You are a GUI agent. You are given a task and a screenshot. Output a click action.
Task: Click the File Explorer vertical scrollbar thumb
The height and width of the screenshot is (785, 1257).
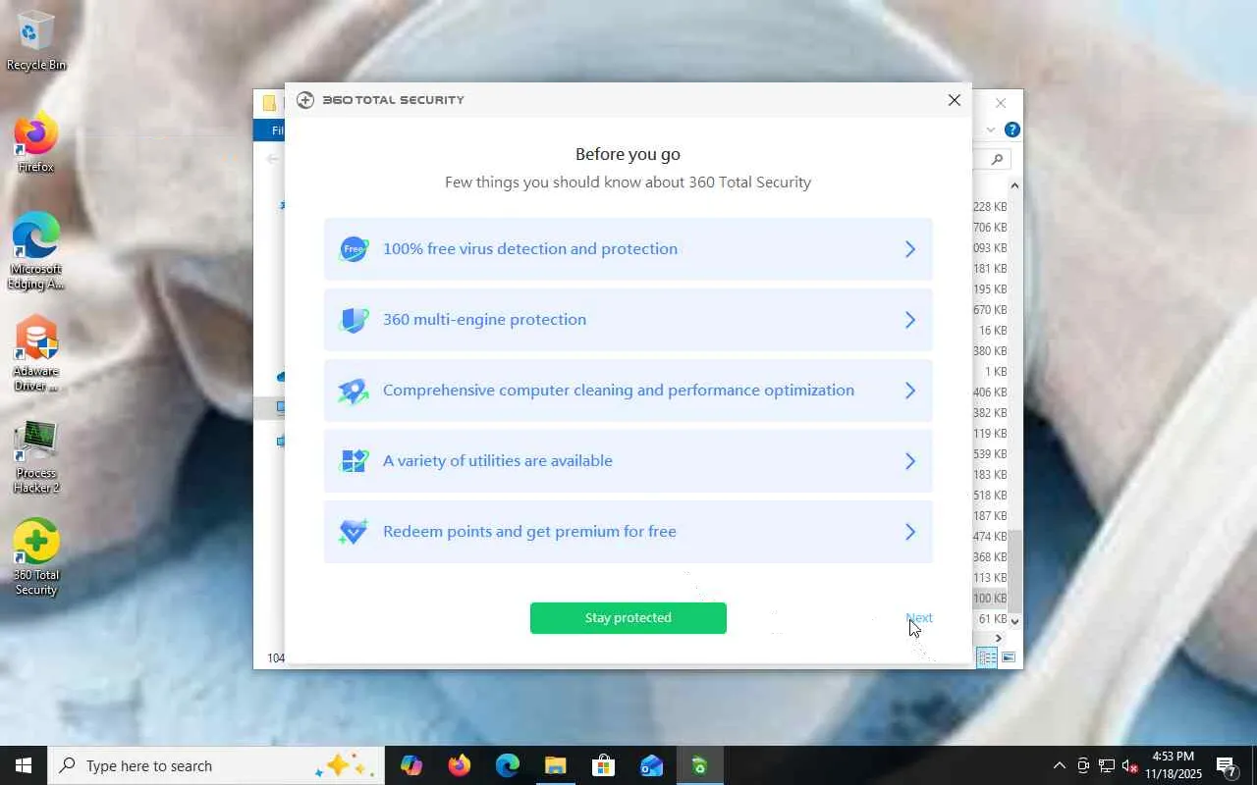[x=1015, y=572]
